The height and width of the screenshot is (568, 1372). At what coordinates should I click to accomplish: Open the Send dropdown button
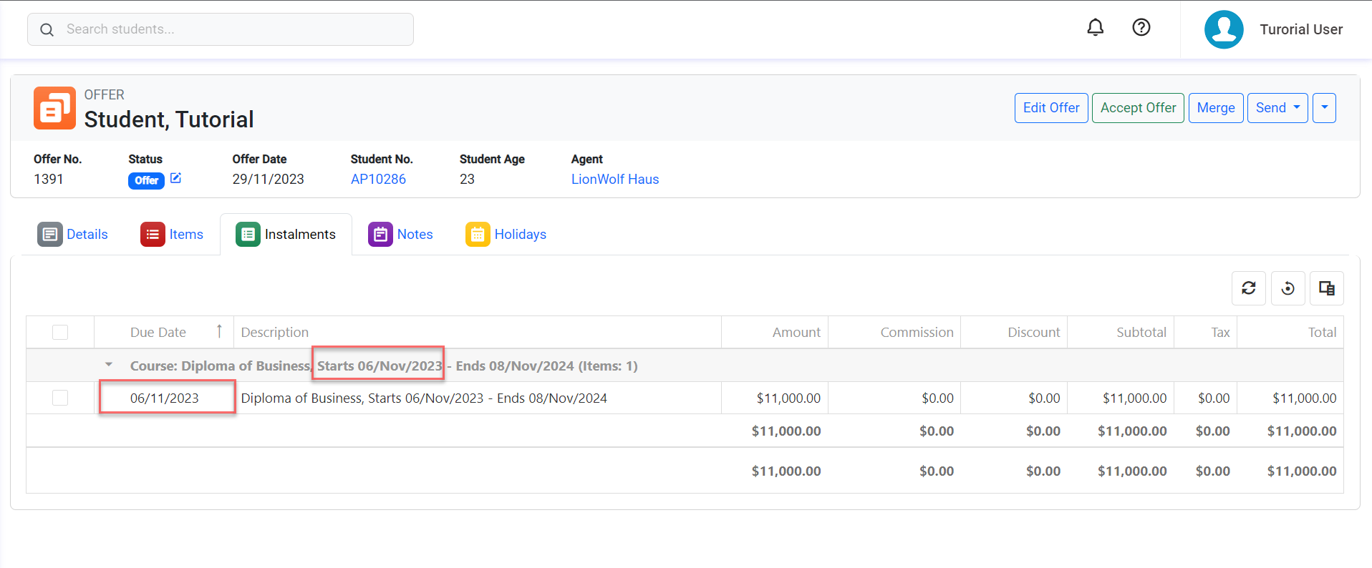coord(1277,108)
